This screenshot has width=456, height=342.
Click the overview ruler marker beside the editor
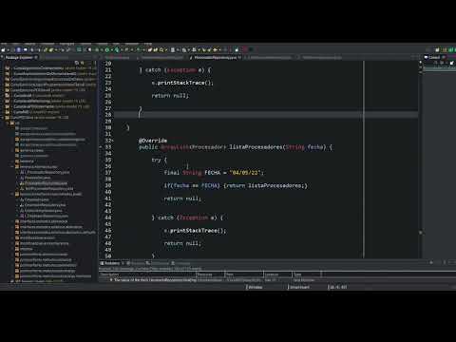point(421,233)
